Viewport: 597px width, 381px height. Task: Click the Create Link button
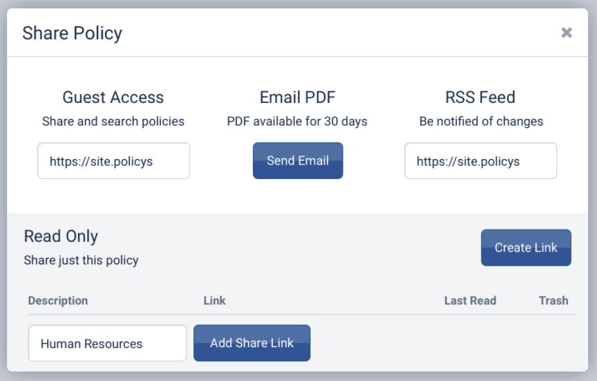point(526,248)
